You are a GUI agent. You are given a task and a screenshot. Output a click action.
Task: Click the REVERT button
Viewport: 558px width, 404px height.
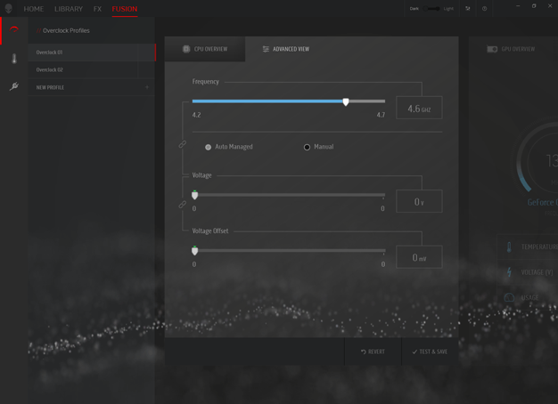(x=373, y=351)
